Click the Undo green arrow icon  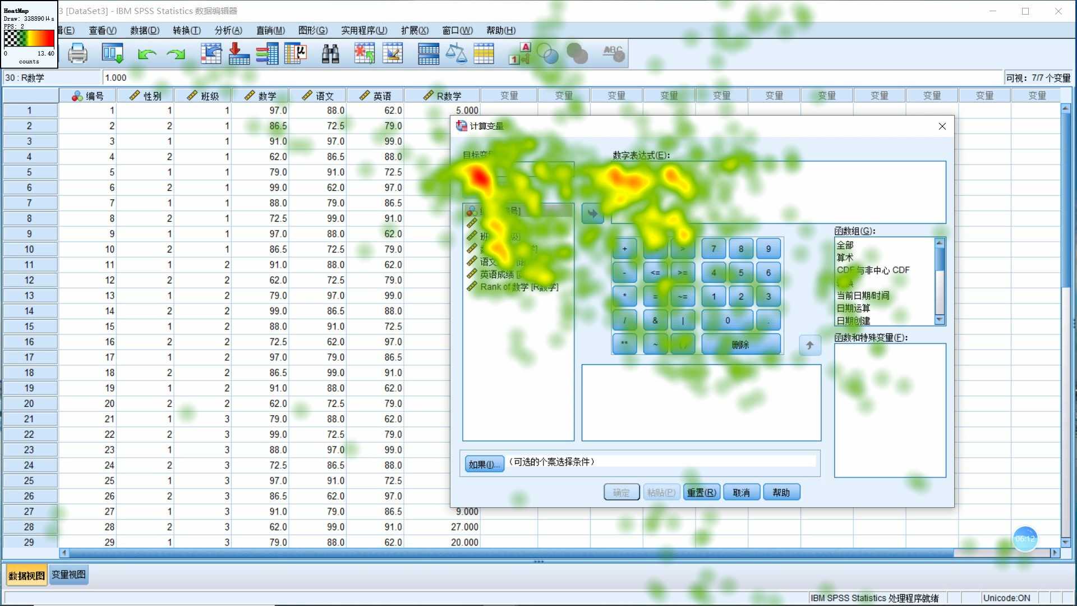pyautogui.click(x=146, y=54)
